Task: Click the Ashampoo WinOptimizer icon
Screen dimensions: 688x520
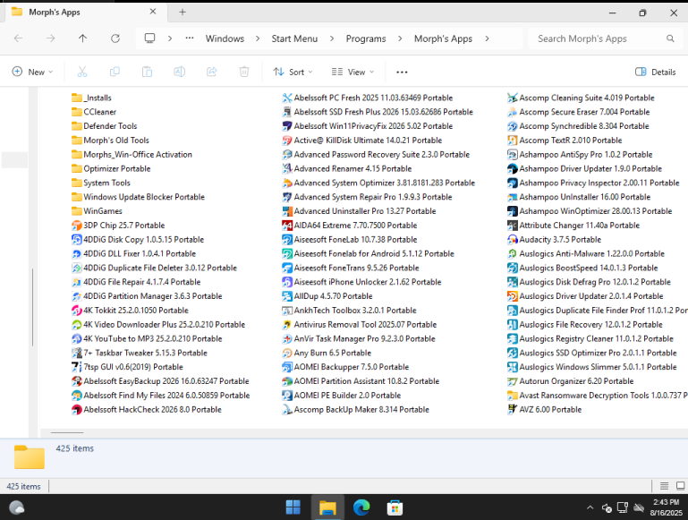Action: (512, 211)
